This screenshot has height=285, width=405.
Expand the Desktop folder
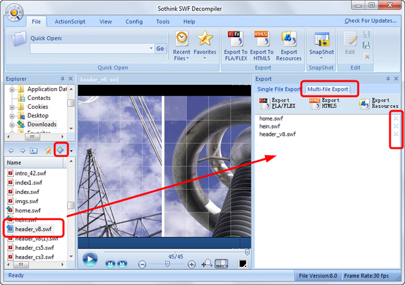12,116
